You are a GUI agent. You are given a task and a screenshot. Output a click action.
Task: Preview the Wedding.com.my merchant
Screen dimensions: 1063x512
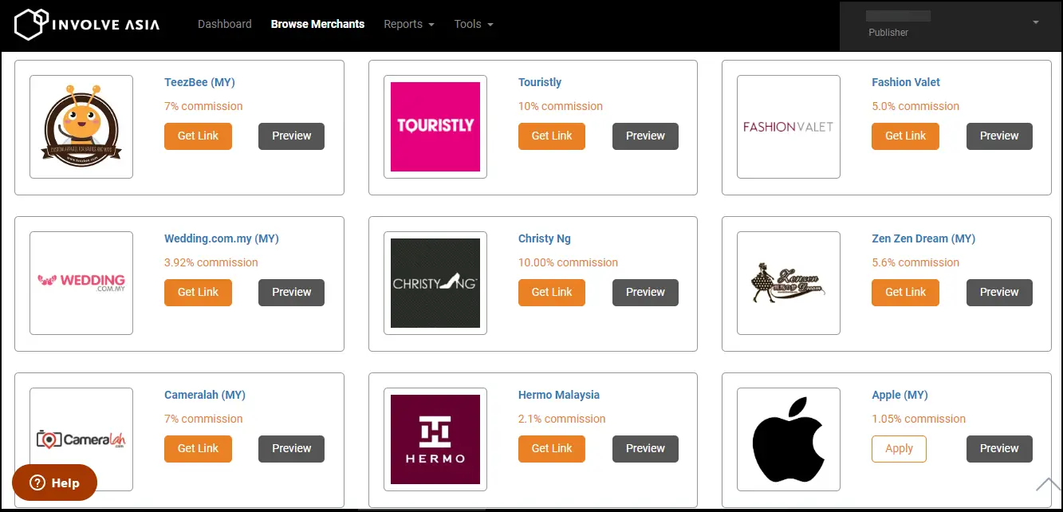[291, 292]
